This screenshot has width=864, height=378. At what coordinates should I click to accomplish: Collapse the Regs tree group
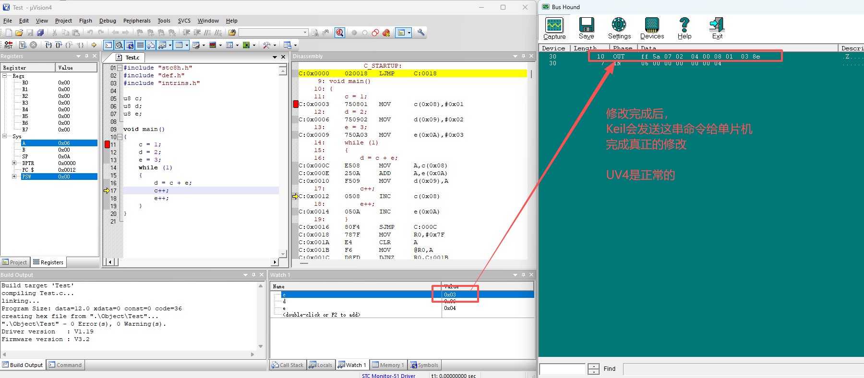(x=5, y=76)
